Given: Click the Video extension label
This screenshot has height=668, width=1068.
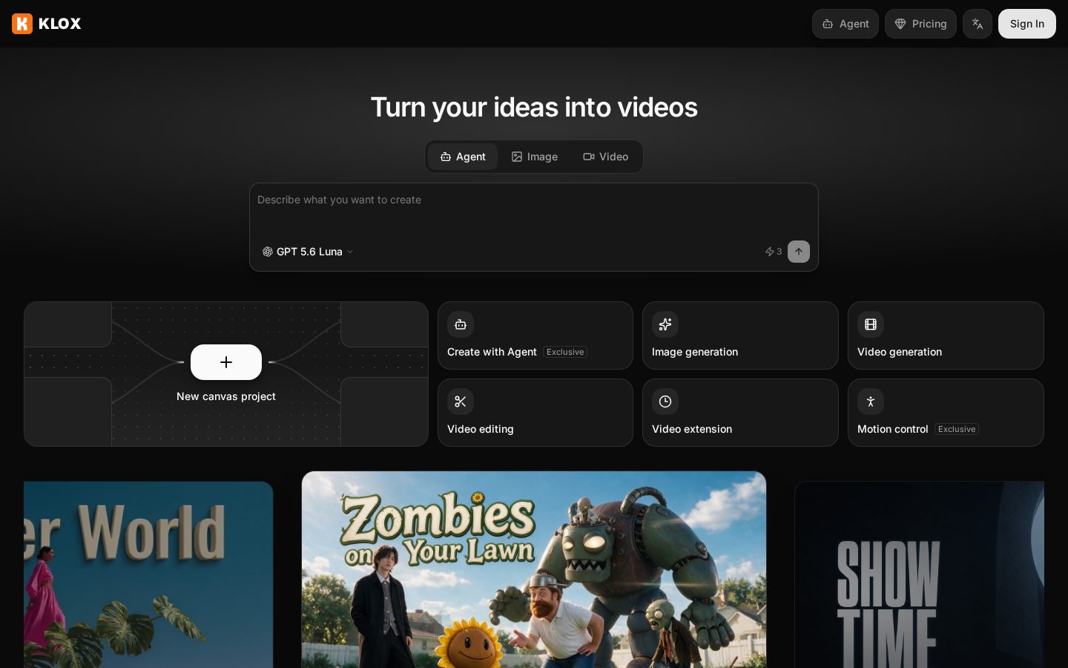Looking at the screenshot, I should (692, 429).
